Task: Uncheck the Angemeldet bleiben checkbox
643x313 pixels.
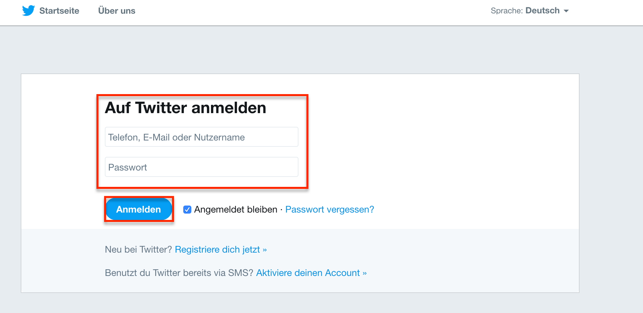Action: 187,210
